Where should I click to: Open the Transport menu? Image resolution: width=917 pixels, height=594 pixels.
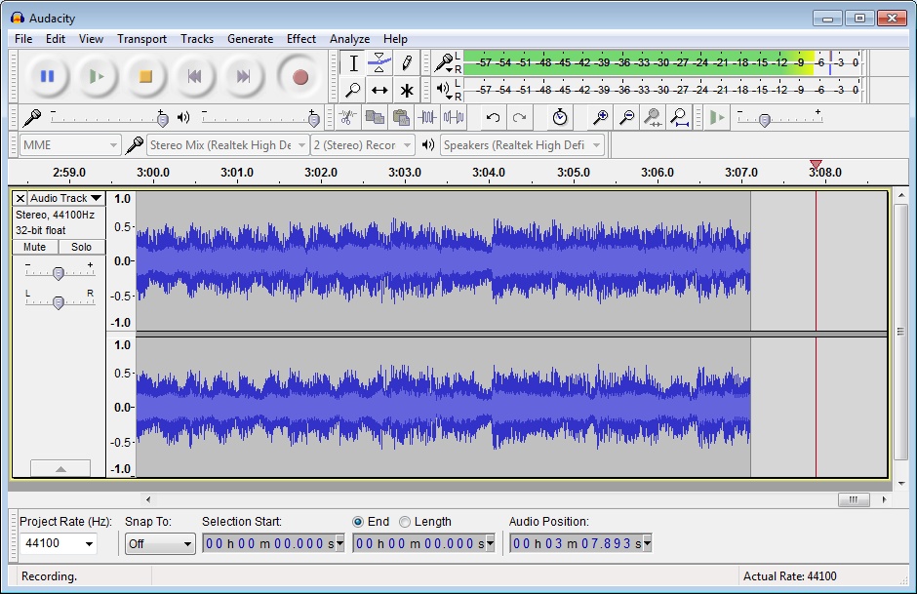point(141,39)
